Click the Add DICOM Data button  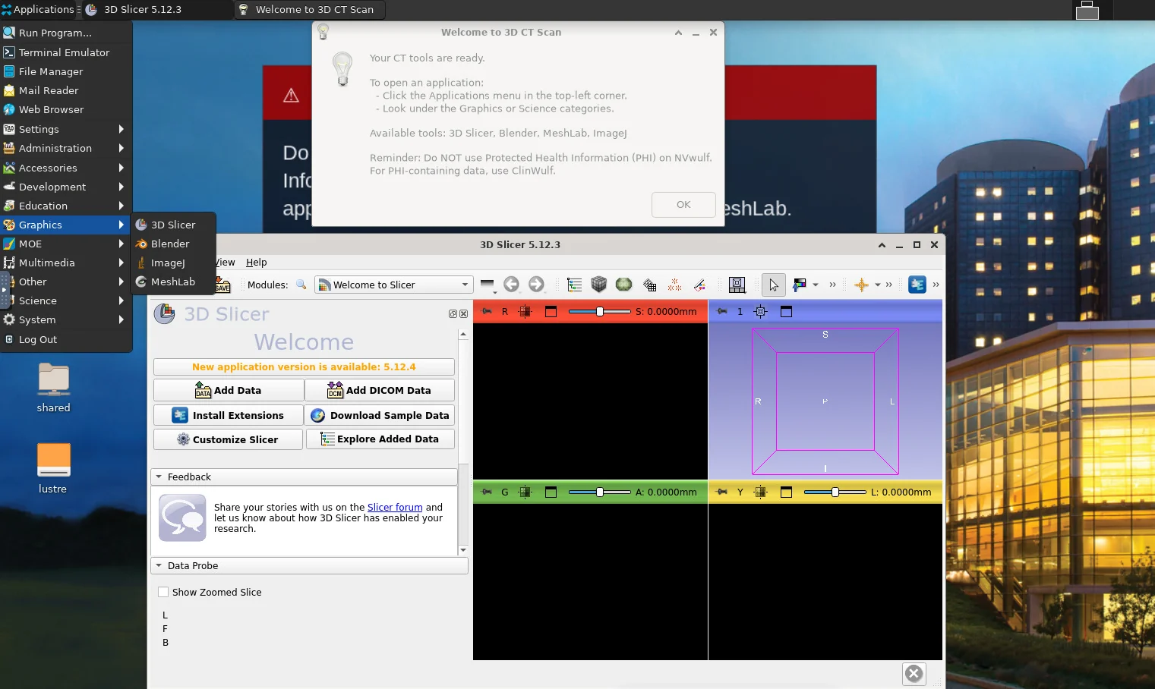click(x=380, y=390)
